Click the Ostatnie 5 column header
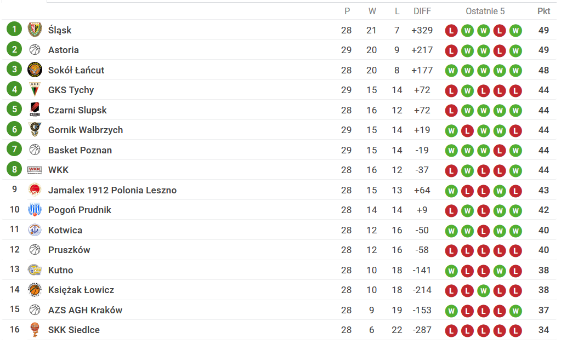This screenshot has width=561, height=344. (x=485, y=11)
